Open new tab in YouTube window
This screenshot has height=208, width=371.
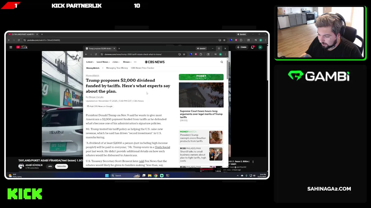(x=42, y=34)
